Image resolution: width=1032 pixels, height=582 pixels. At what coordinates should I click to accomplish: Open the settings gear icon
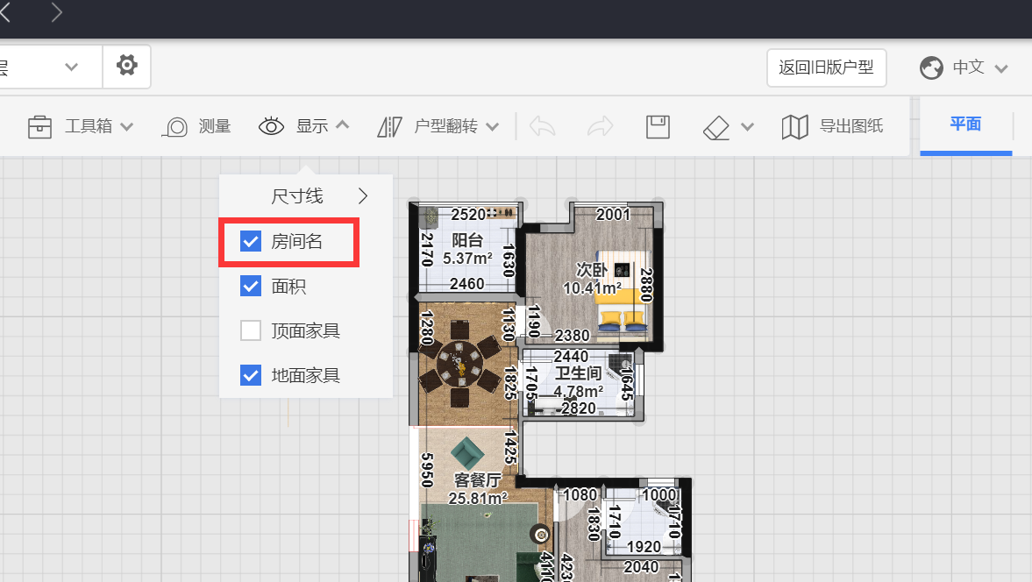click(127, 65)
